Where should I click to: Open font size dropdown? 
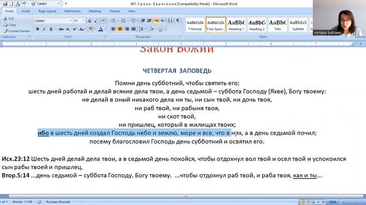click(83, 21)
